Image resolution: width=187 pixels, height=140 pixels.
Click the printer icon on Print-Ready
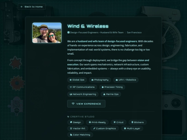(90, 122)
